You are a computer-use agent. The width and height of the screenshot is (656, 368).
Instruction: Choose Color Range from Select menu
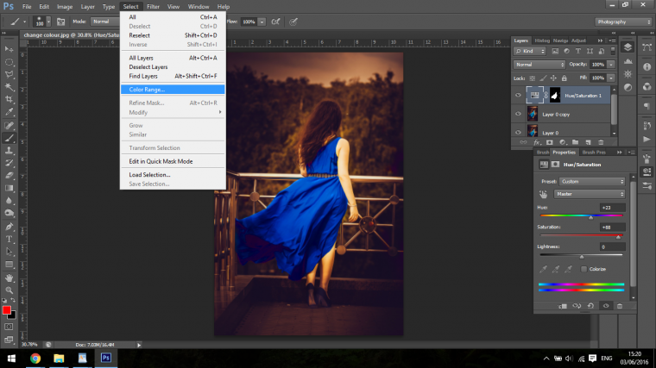pos(173,90)
